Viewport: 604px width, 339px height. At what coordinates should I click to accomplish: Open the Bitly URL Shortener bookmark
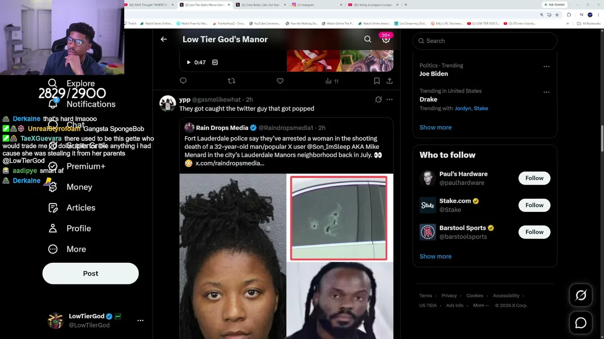click(446, 24)
